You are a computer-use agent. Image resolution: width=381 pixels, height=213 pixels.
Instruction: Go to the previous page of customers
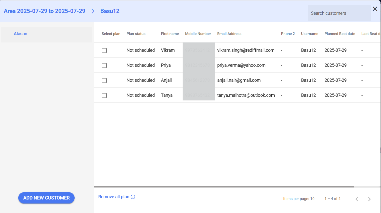point(357,199)
